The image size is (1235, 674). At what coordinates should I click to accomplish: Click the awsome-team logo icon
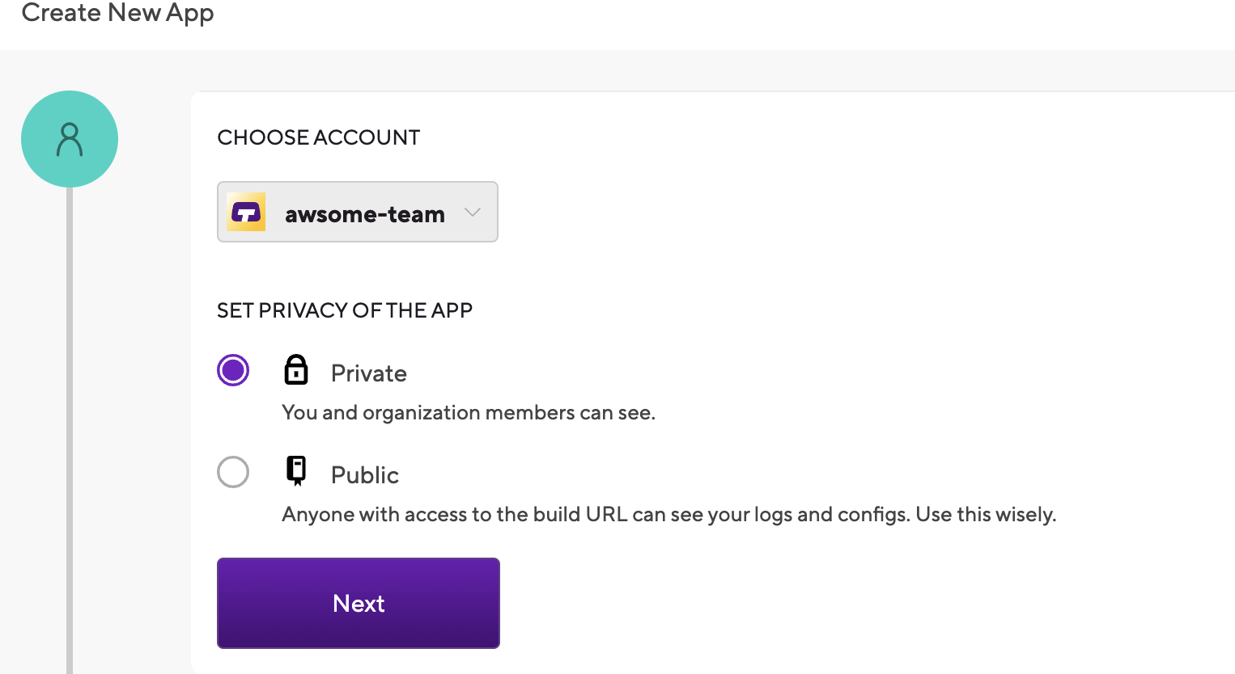(x=246, y=212)
